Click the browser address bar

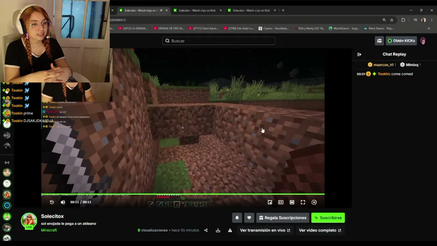point(244,20)
